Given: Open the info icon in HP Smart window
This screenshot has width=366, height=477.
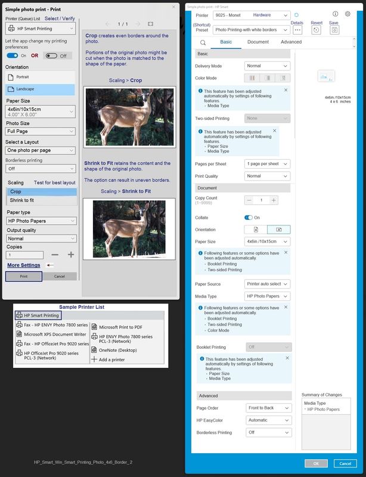Looking at the screenshot, I should coord(335,14).
